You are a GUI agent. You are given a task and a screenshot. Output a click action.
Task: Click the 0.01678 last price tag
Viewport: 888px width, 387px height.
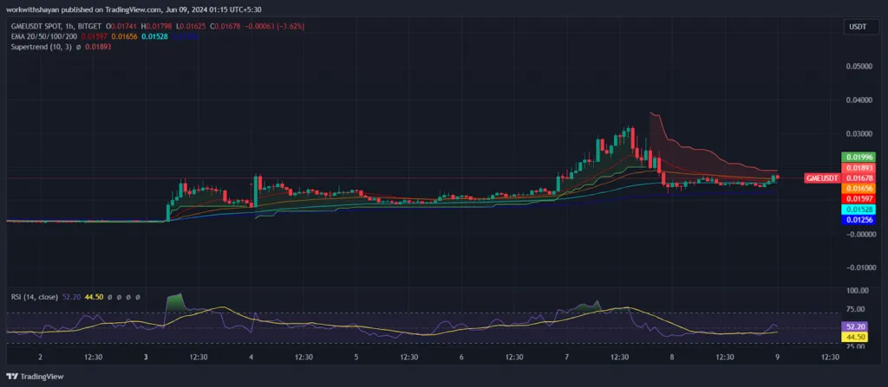click(x=859, y=179)
